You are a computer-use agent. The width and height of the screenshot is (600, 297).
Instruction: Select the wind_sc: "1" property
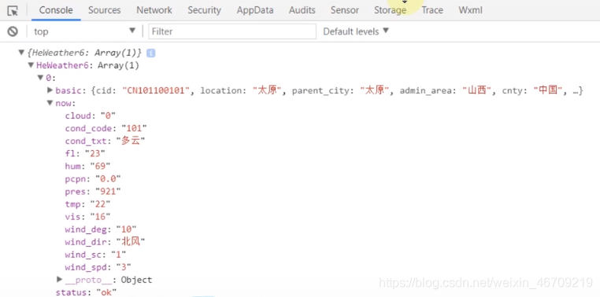[x=95, y=255]
